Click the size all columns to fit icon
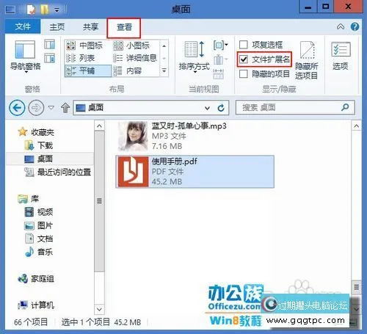Viewport: 367px width, 334px height. [x=219, y=74]
